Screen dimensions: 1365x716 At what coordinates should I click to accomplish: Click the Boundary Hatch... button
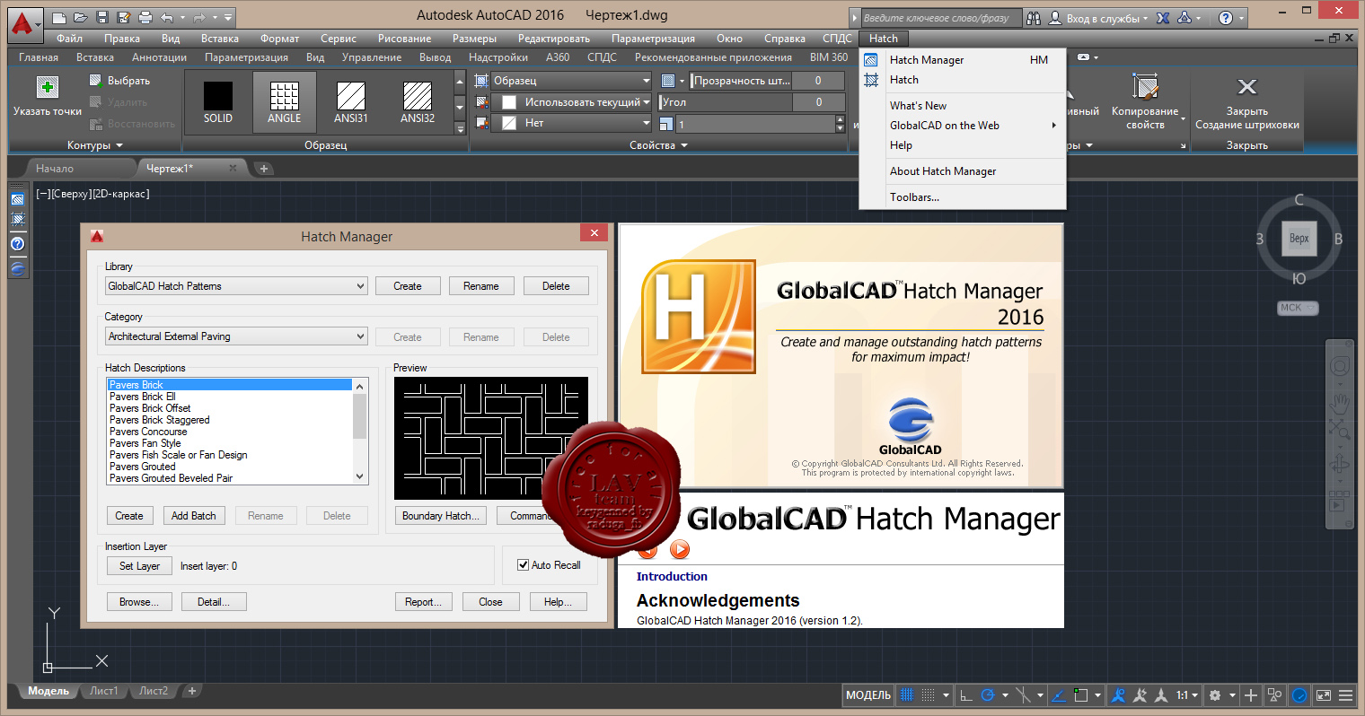tap(441, 516)
